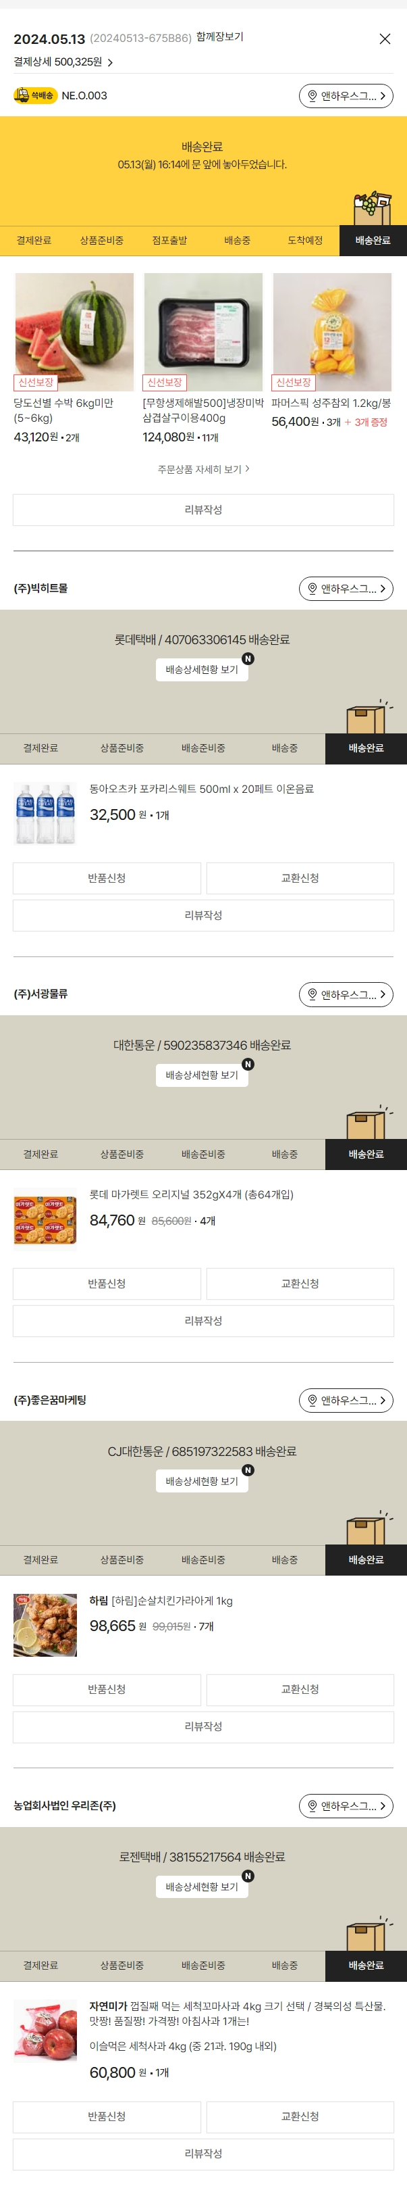Open delivery address for (주)서광물류

(x=346, y=994)
